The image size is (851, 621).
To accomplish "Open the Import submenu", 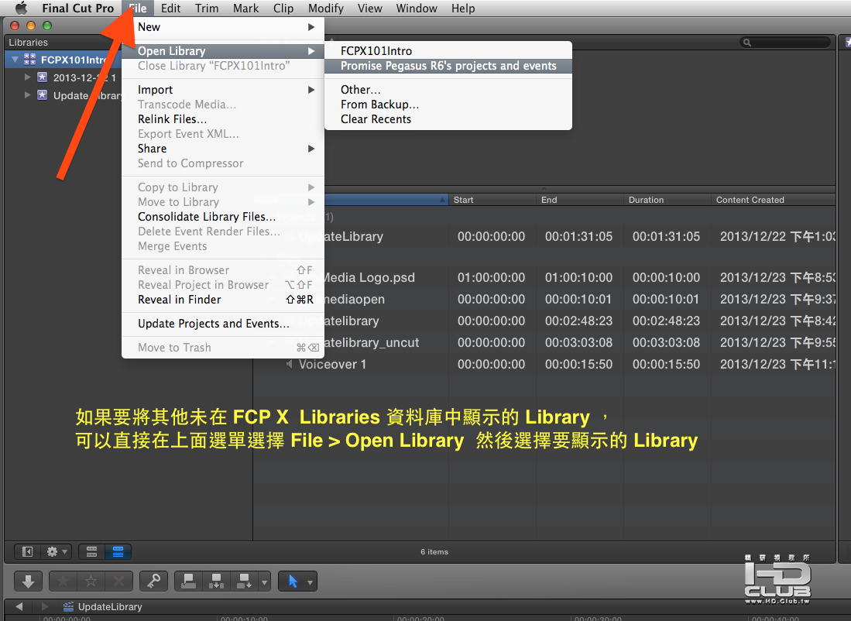I will click(x=223, y=90).
